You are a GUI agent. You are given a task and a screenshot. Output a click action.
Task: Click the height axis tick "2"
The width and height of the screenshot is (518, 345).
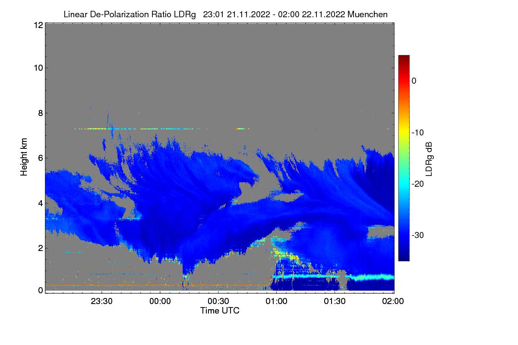pos(40,248)
